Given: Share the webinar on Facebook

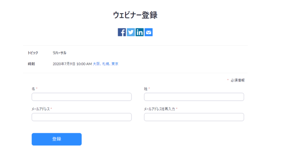Looking at the screenshot, I should [x=122, y=32].
